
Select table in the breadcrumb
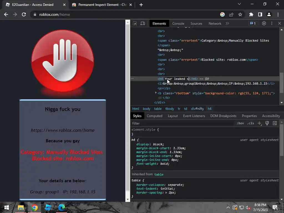click(158, 109)
